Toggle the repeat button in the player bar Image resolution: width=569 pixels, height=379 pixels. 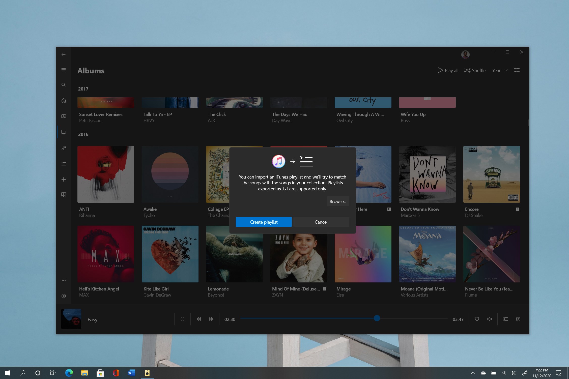tap(477, 319)
